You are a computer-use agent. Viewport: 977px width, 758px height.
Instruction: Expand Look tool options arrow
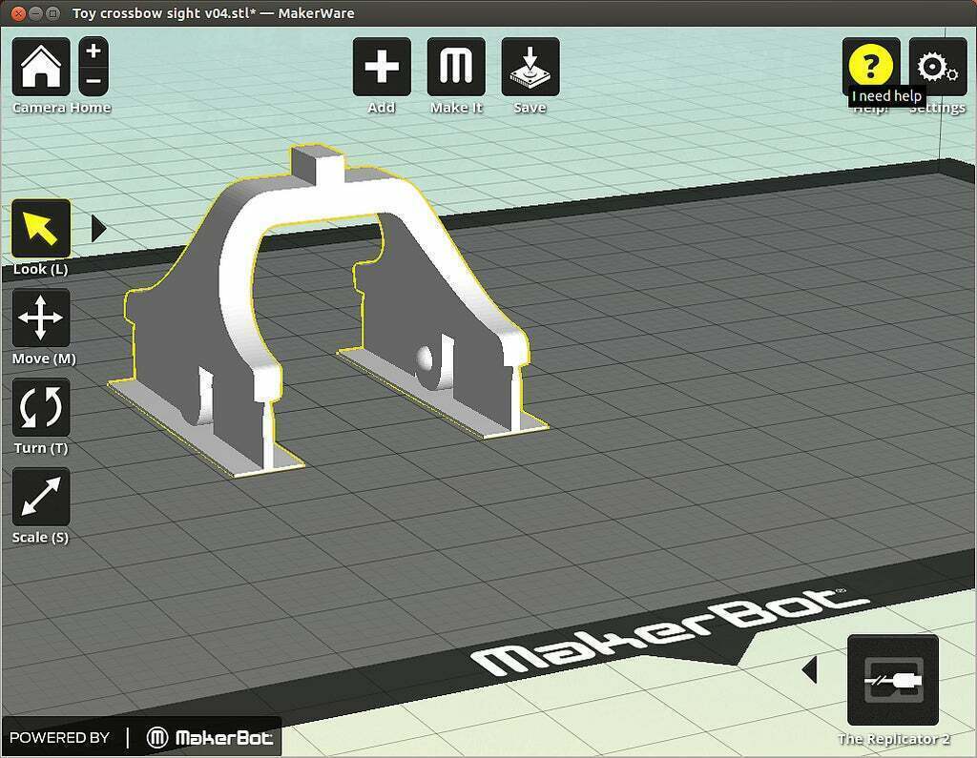pos(98,229)
